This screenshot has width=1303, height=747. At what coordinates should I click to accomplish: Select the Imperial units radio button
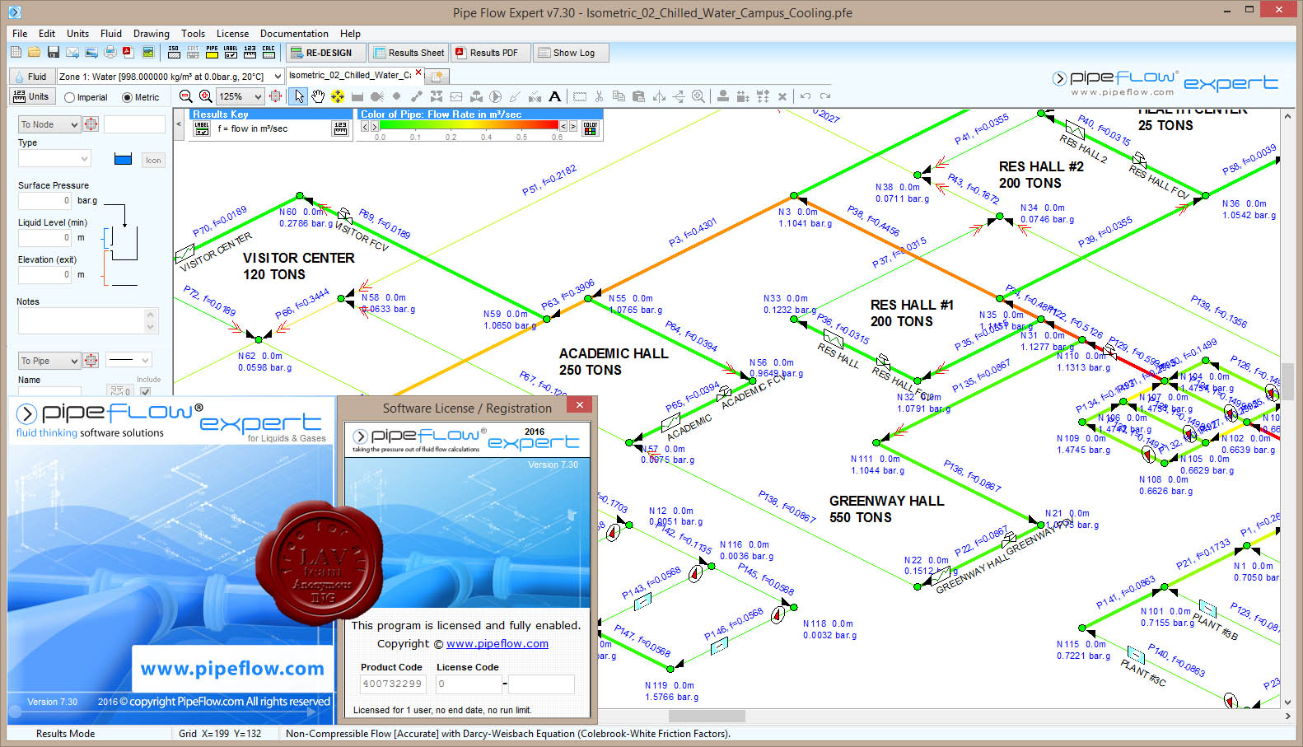[69, 97]
